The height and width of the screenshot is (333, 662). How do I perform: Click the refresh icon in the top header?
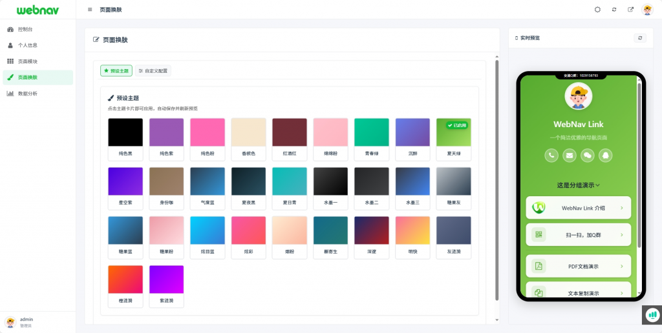614,10
